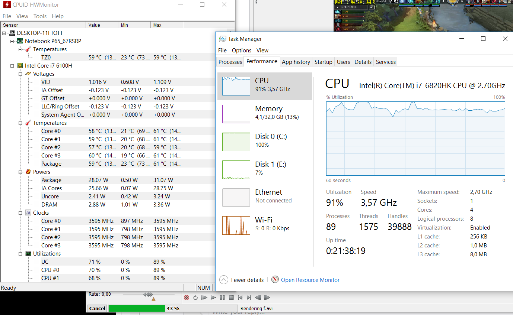Open the Task Manager Options menu

pyautogui.click(x=242, y=51)
